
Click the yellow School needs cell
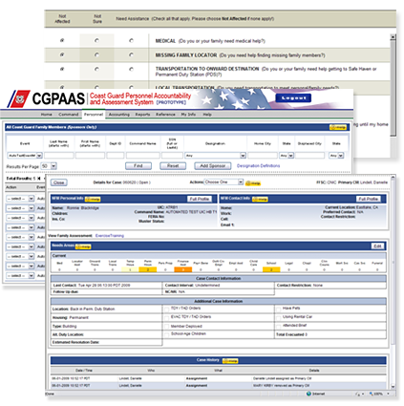click(x=271, y=269)
